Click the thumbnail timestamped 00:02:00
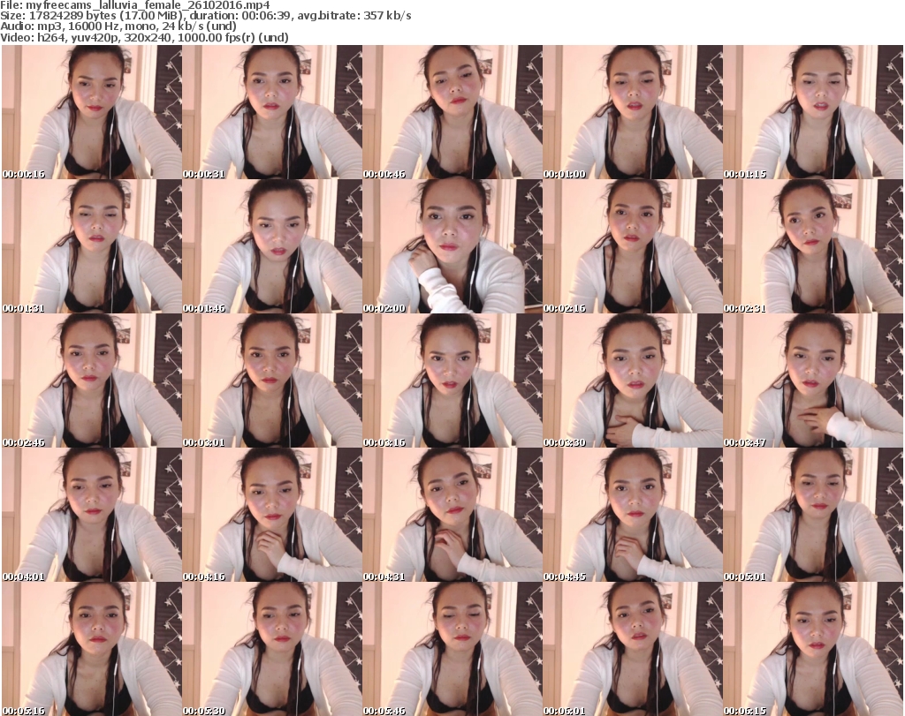This screenshot has width=905, height=716. (x=452, y=245)
